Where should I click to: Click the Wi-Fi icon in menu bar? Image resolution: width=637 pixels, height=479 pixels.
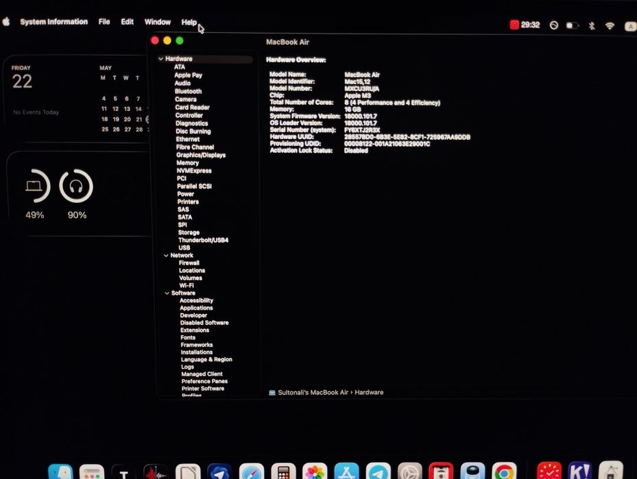click(x=610, y=26)
